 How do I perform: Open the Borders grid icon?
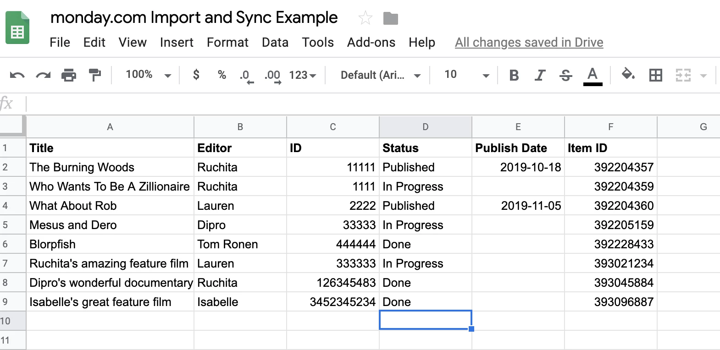point(655,75)
